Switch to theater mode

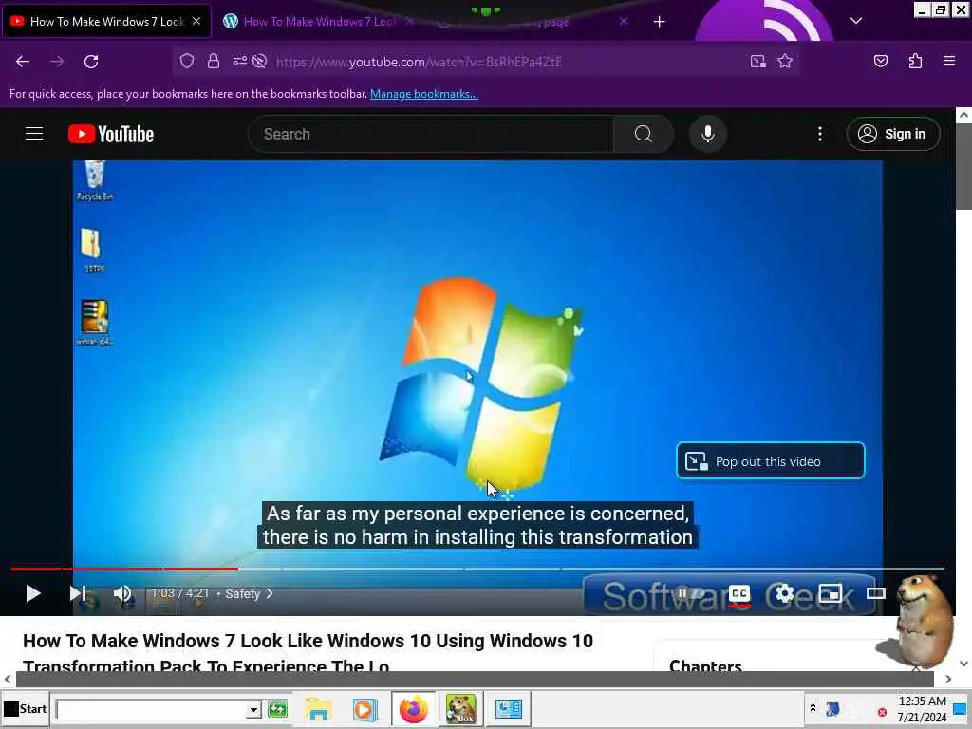876,593
